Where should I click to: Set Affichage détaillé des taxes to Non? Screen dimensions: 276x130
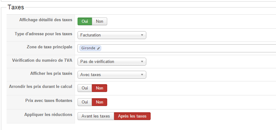pos(99,22)
